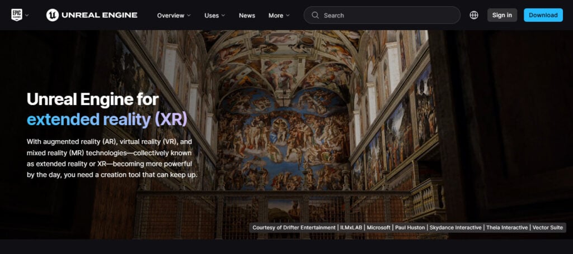The width and height of the screenshot is (573, 254).
Task: Expand the Uses dropdown menu
Action: click(x=215, y=15)
